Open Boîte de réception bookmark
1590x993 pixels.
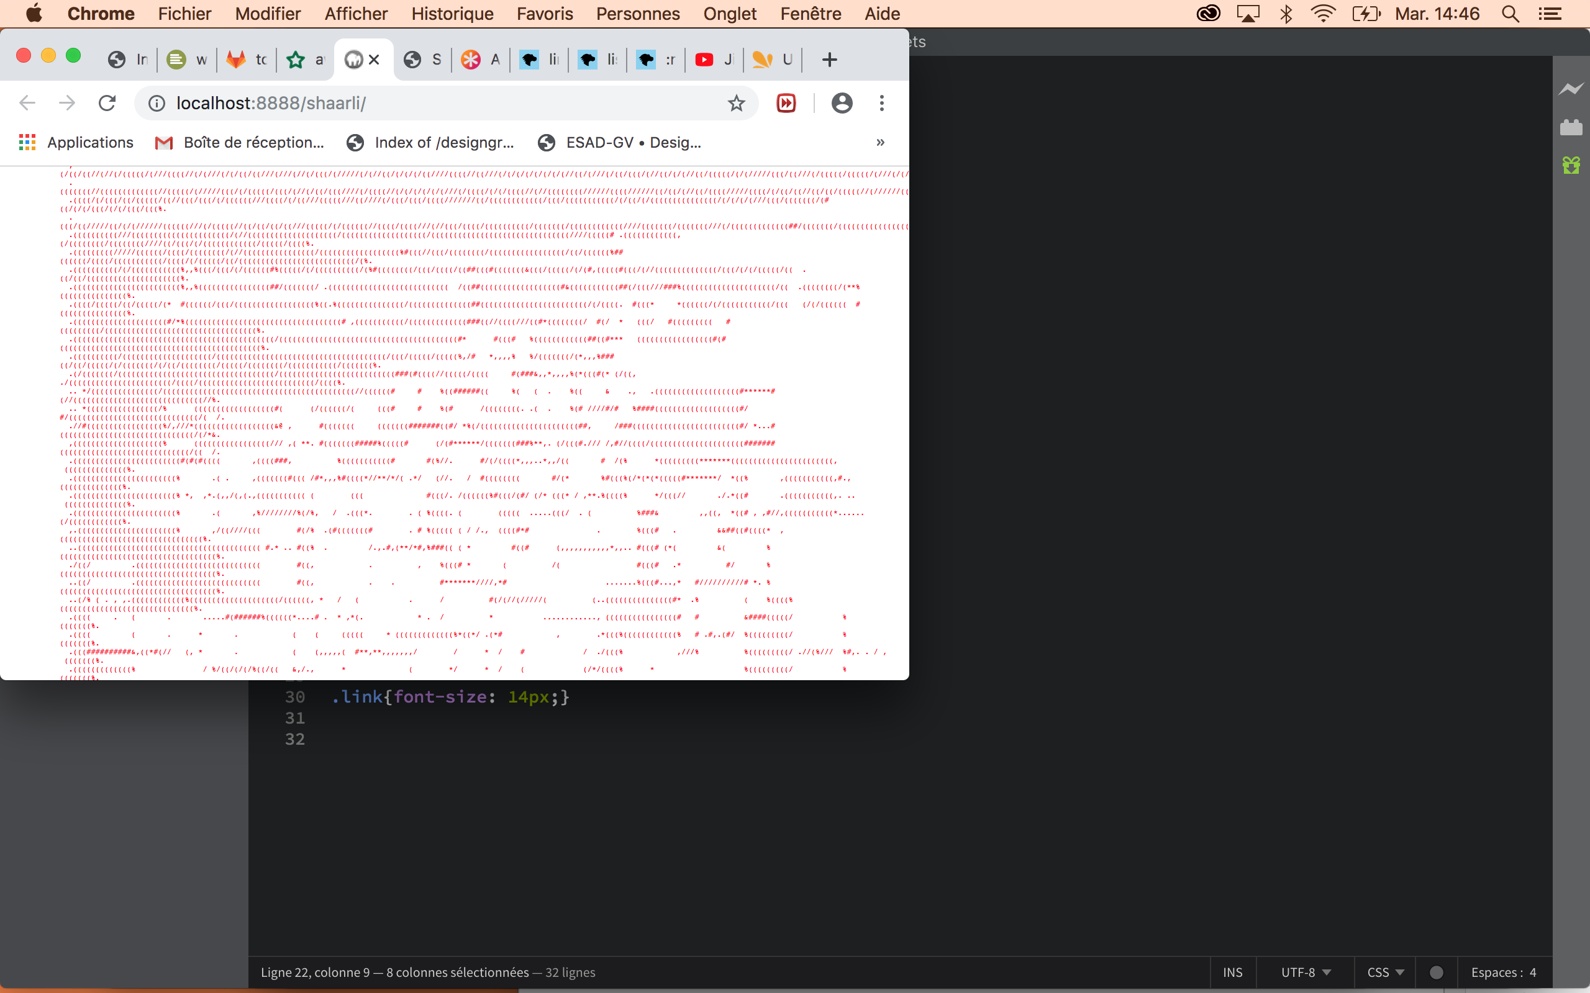(240, 143)
